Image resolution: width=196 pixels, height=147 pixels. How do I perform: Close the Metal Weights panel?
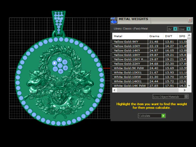190,20
